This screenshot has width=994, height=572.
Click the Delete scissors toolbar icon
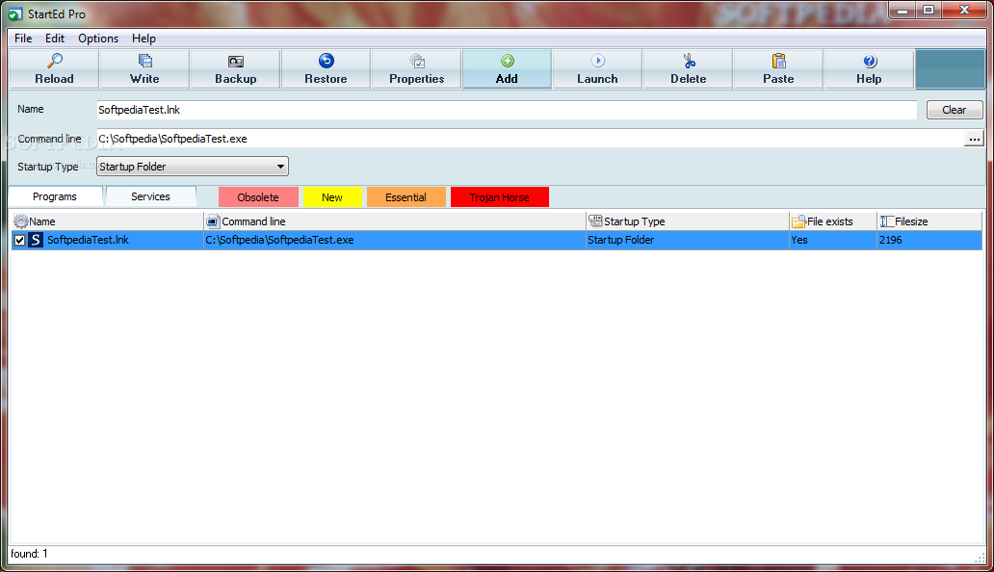pyautogui.click(x=689, y=61)
